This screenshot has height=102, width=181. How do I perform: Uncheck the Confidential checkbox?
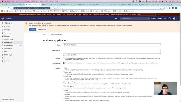coord(64,63)
